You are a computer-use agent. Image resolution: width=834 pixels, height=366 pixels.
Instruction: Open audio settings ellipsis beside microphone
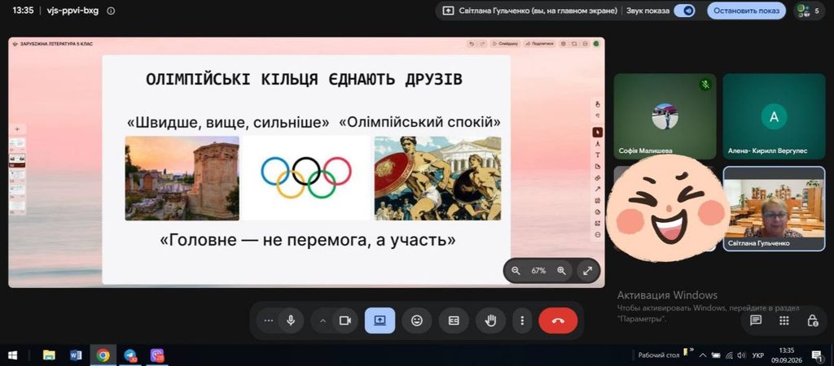click(268, 320)
